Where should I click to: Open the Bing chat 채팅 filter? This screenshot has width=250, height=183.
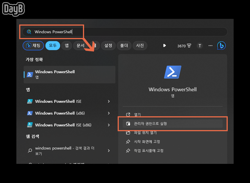[33, 46]
